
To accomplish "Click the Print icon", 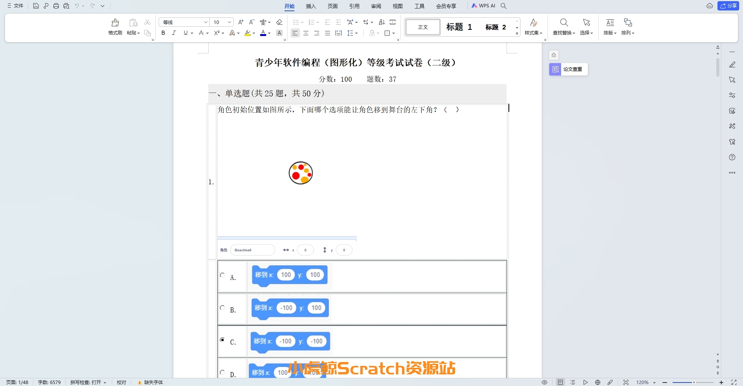I will 56,6.
